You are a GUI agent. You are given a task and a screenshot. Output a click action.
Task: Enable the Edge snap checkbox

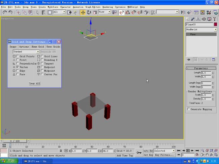[18, 71]
